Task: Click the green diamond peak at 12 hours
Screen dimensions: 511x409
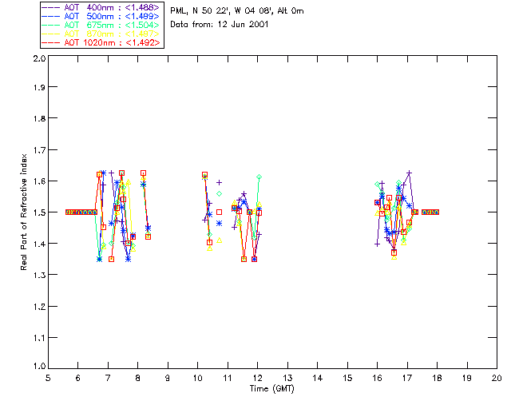Action: pyautogui.click(x=259, y=177)
